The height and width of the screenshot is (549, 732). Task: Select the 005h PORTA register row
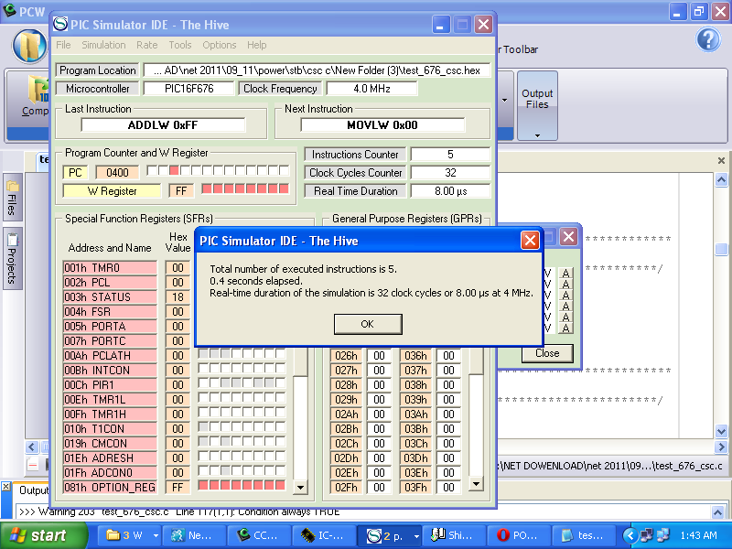[110, 327]
